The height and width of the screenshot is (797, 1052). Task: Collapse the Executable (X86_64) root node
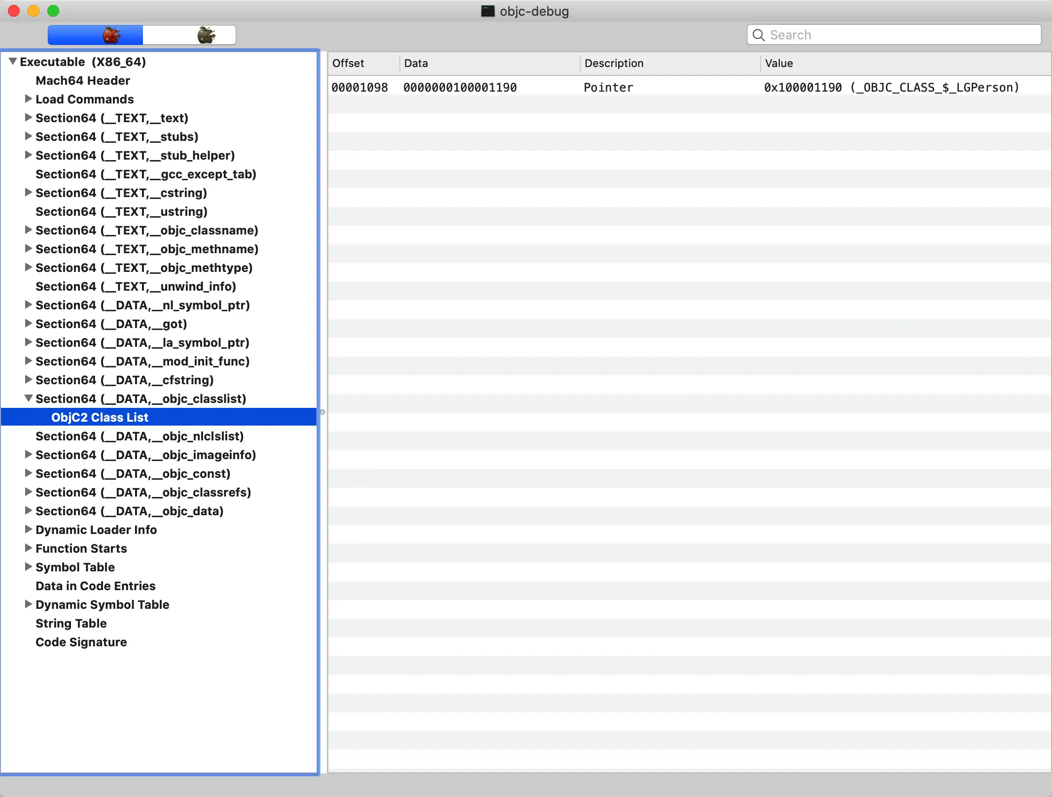pos(13,62)
